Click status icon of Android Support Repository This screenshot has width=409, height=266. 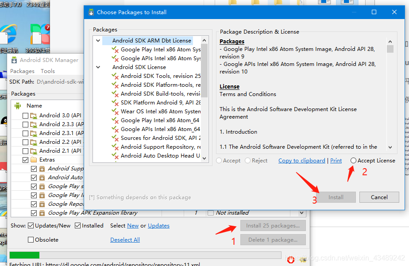coord(115,147)
